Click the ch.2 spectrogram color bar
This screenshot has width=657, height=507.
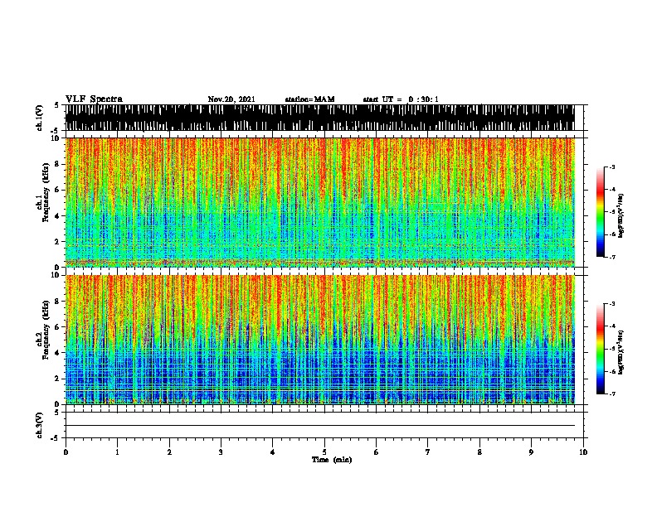pos(601,349)
